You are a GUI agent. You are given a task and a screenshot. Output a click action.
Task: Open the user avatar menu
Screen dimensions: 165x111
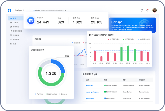click(x=154, y=10)
